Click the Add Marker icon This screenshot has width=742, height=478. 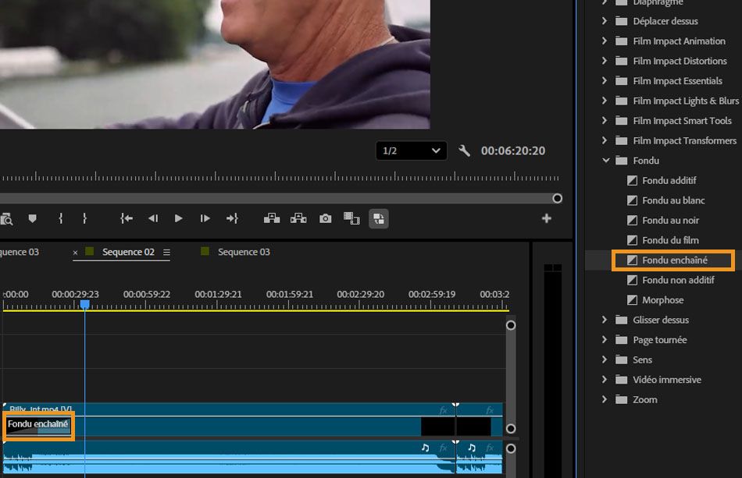(33, 219)
